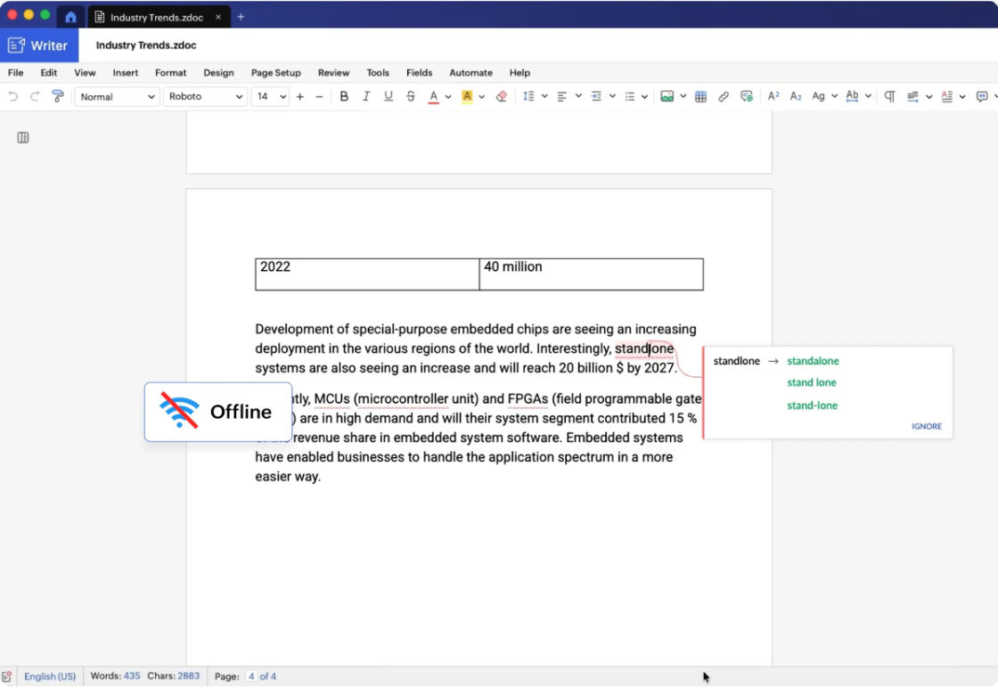Open the File menu

pyautogui.click(x=15, y=72)
